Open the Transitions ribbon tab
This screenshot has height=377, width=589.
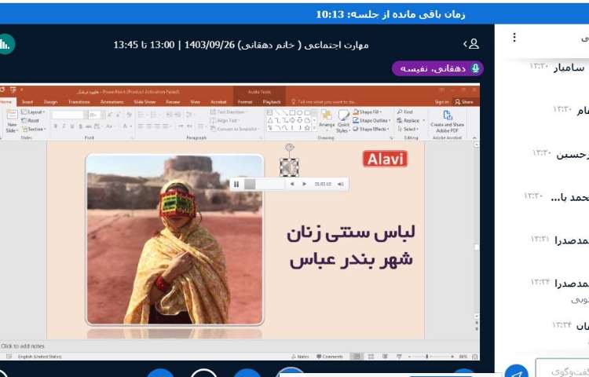pyautogui.click(x=79, y=102)
